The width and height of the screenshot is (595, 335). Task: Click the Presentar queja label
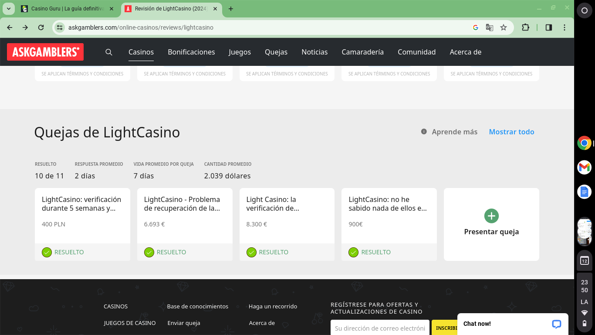click(491, 232)
